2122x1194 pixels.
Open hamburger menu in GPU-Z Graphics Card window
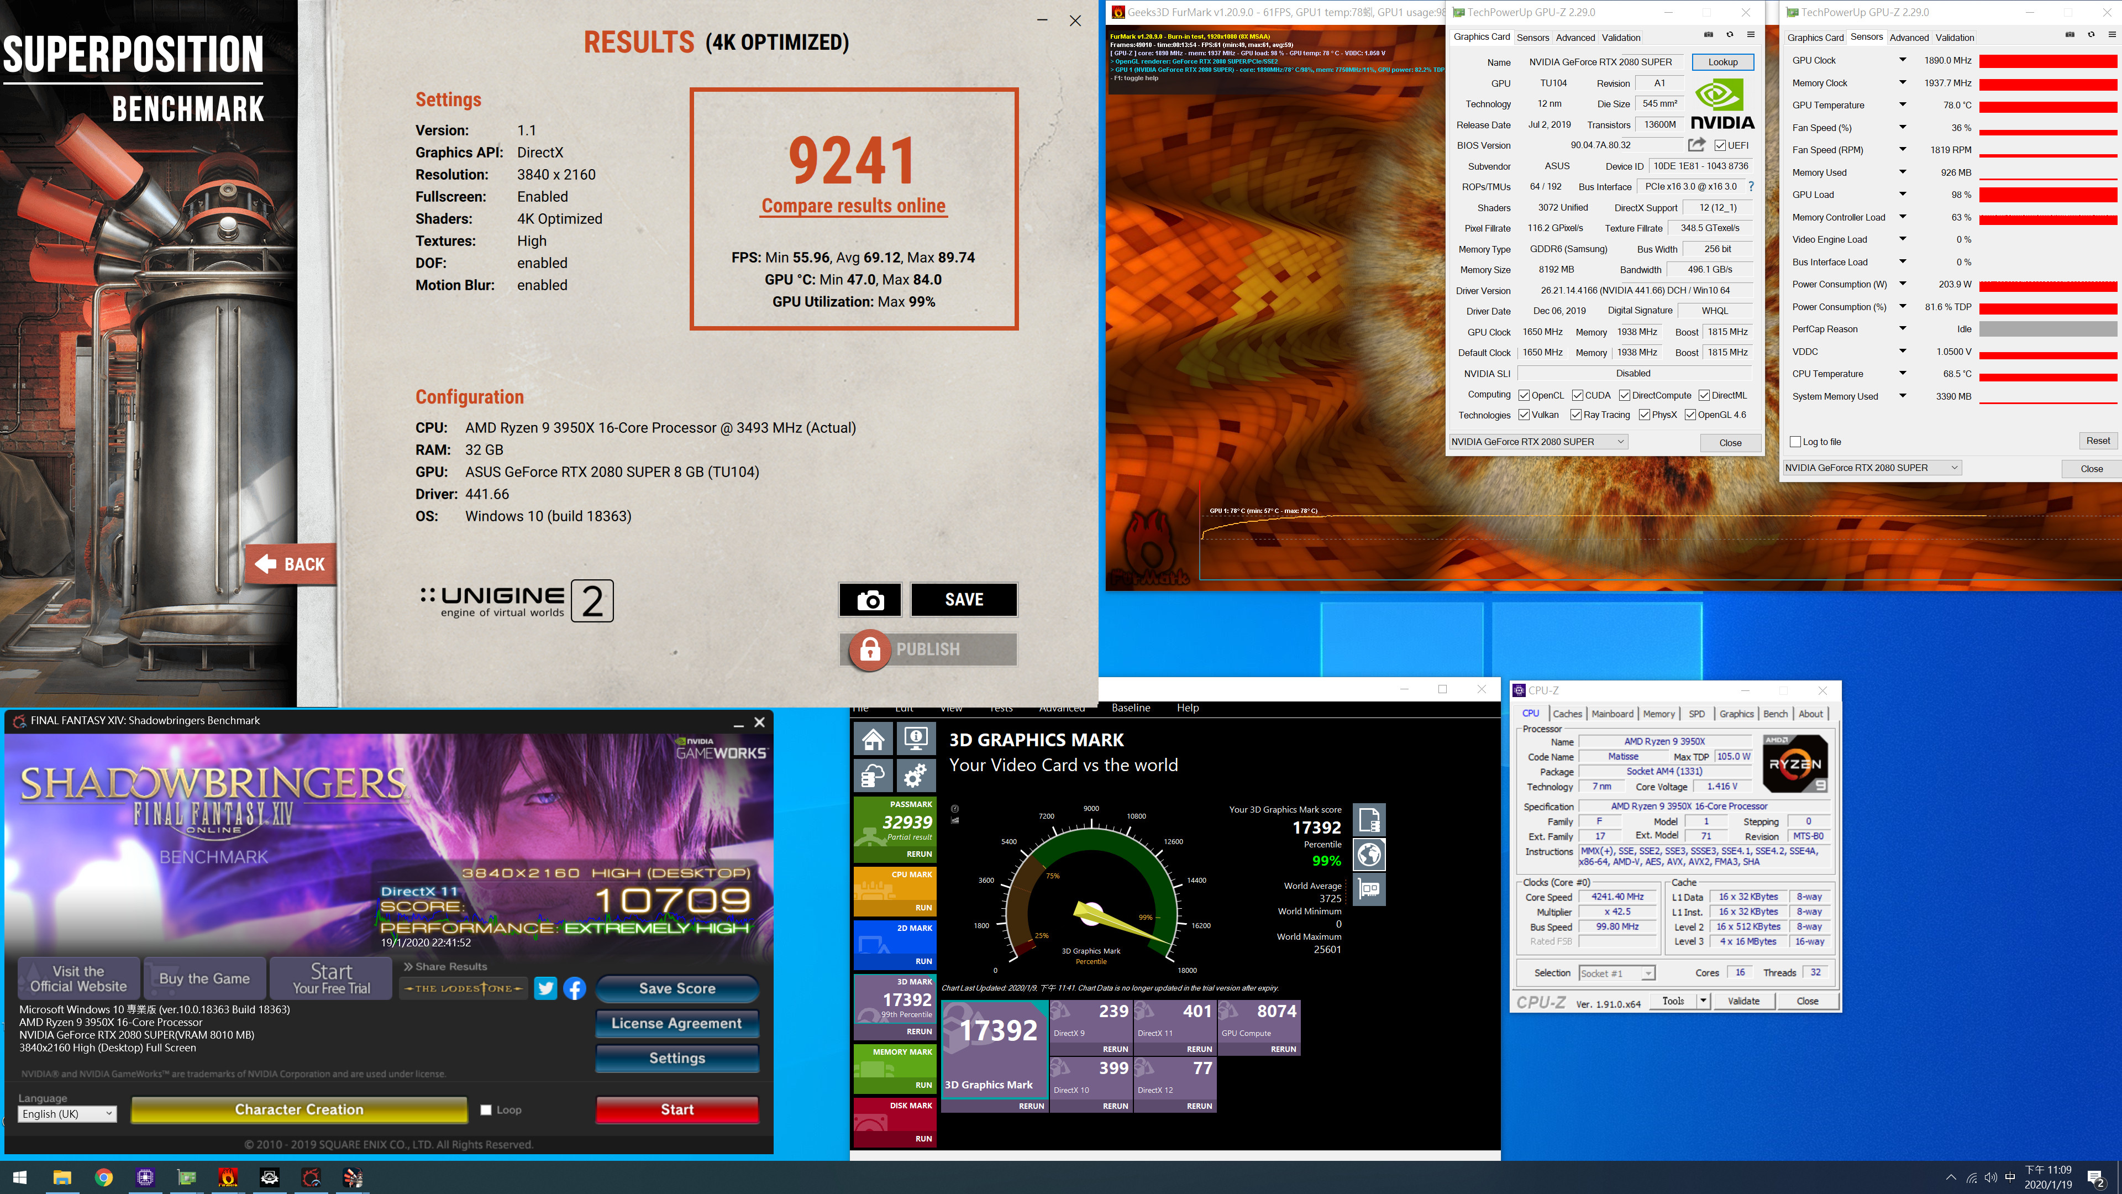click(x=1751, y=35)
